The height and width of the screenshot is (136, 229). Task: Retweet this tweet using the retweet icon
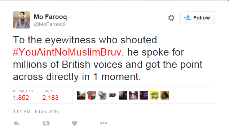click(x=46, y=123)
